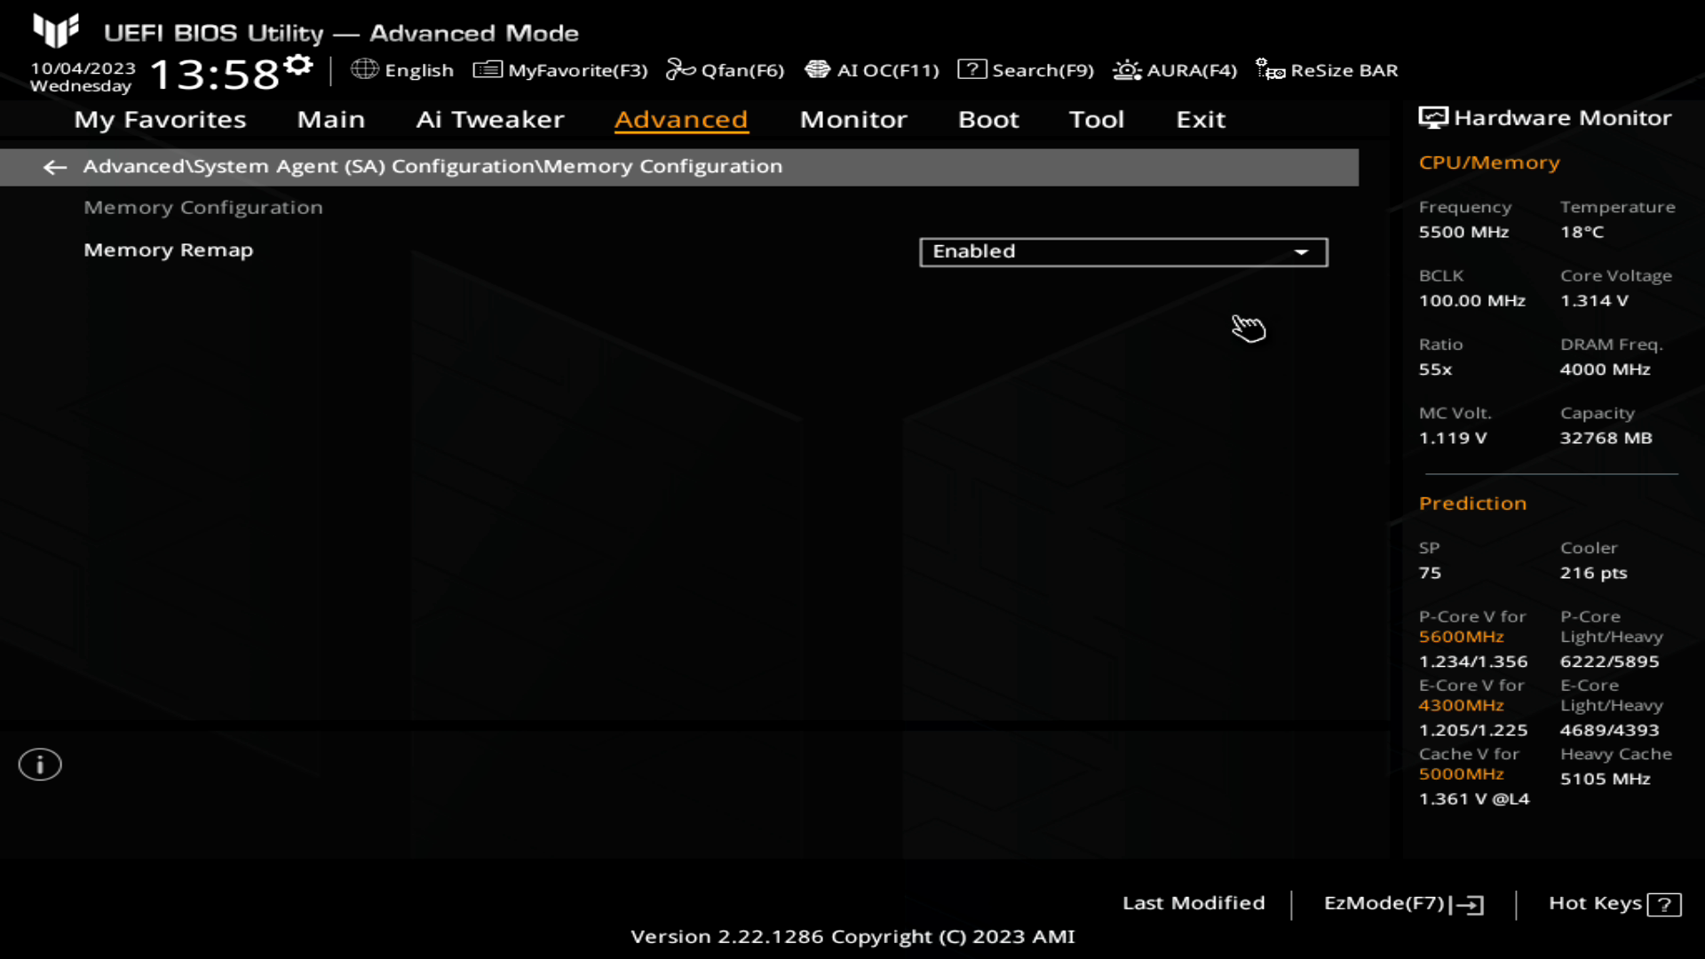The width and height of the screenshot is (1705, 959).
Task: Click the 4300MHz E-Core label
Action: (1461, 705)
